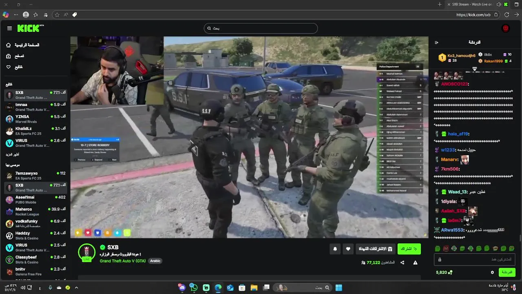Open the browser profile icon
Image resolution: width=522 pixels, height=294 pixels.
(26, 15)
